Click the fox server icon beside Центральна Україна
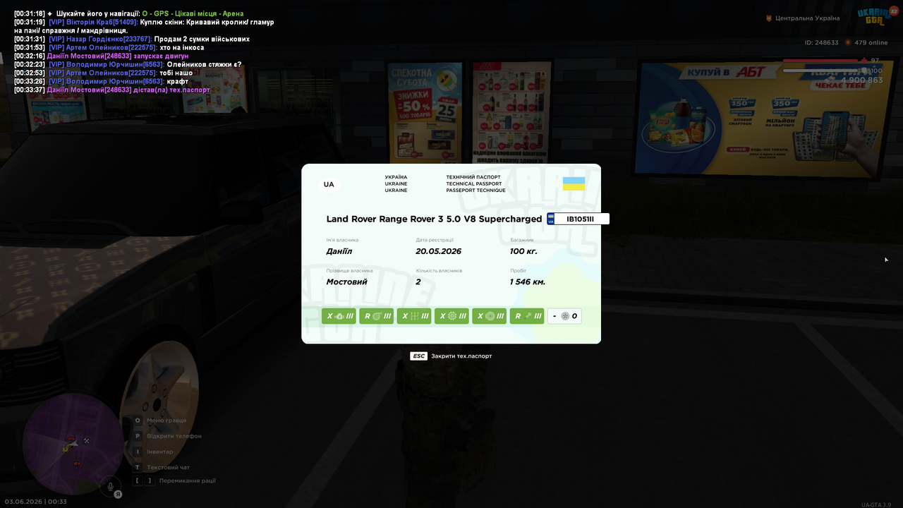The image size is (903, 508). click(x=769, y=18)
